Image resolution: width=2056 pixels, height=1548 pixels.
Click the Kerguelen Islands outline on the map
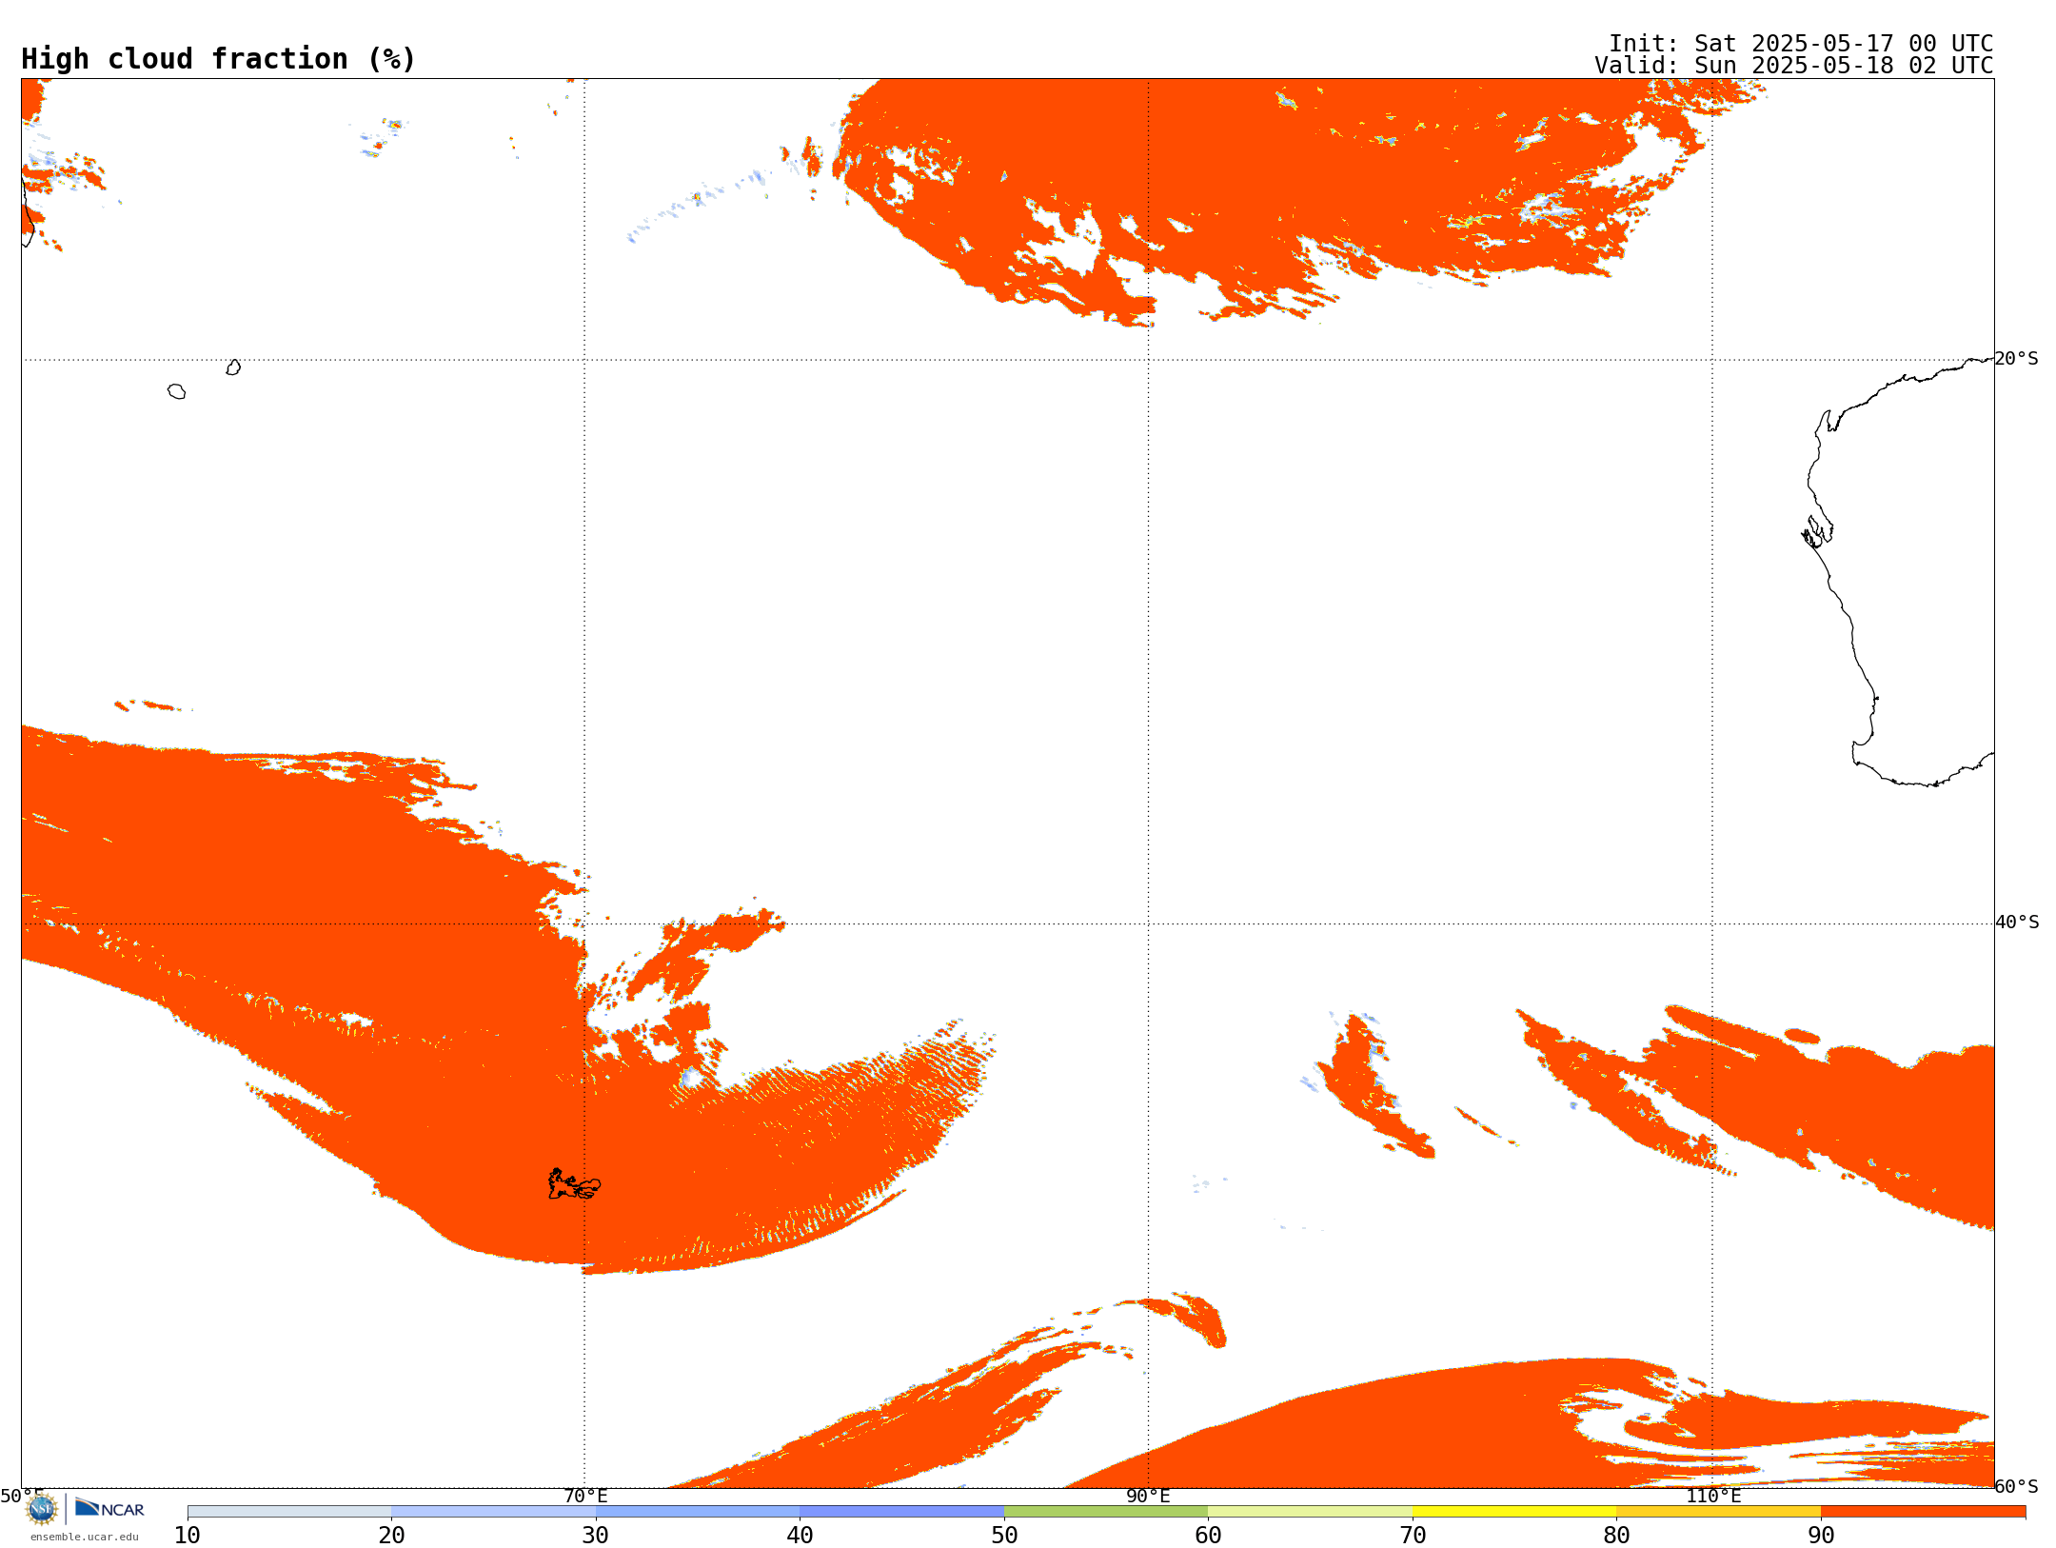(574, 1184)
